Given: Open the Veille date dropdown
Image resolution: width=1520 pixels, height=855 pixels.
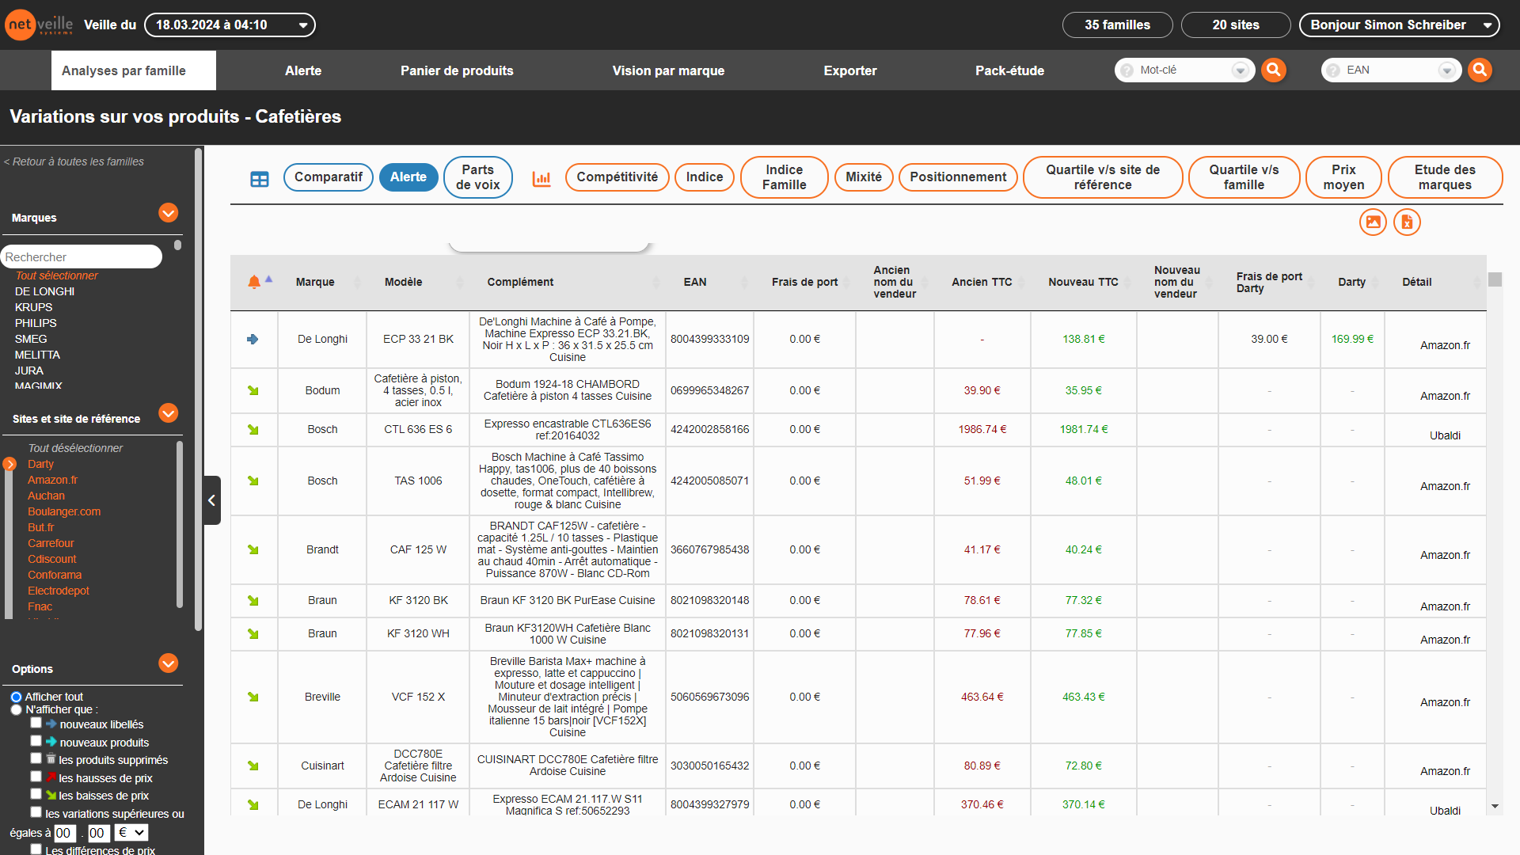Looking at the screenshot, I should click(x=230, y=25).
